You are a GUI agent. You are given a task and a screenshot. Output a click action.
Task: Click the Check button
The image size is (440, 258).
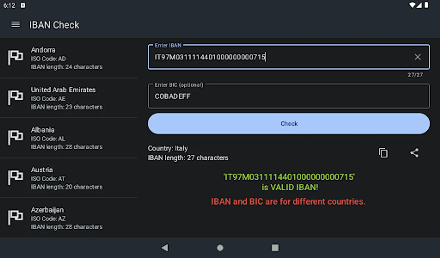289,124
